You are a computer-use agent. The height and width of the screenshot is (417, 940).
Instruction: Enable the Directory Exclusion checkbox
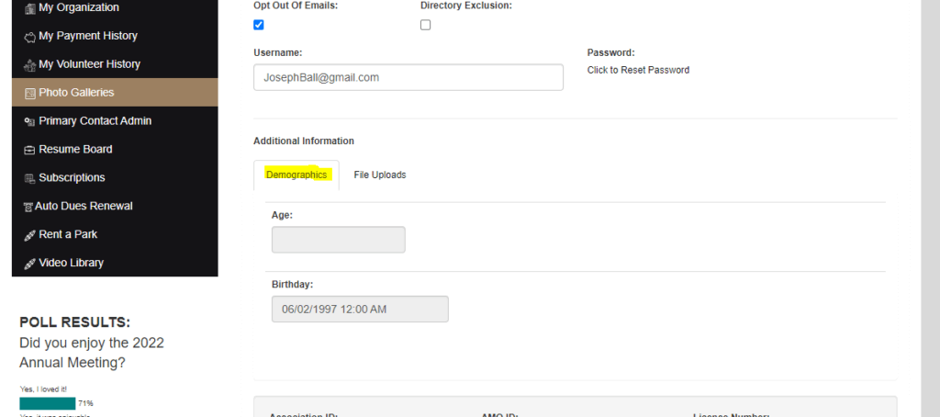coord(425,25)
